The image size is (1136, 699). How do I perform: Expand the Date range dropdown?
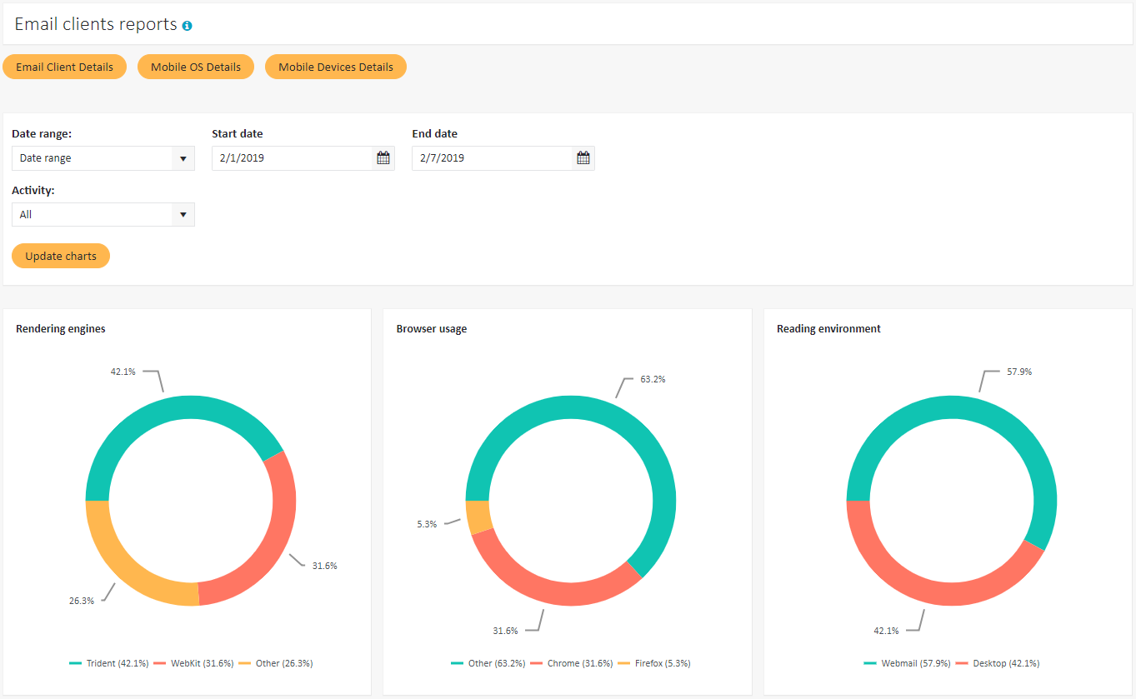point(103,158)
